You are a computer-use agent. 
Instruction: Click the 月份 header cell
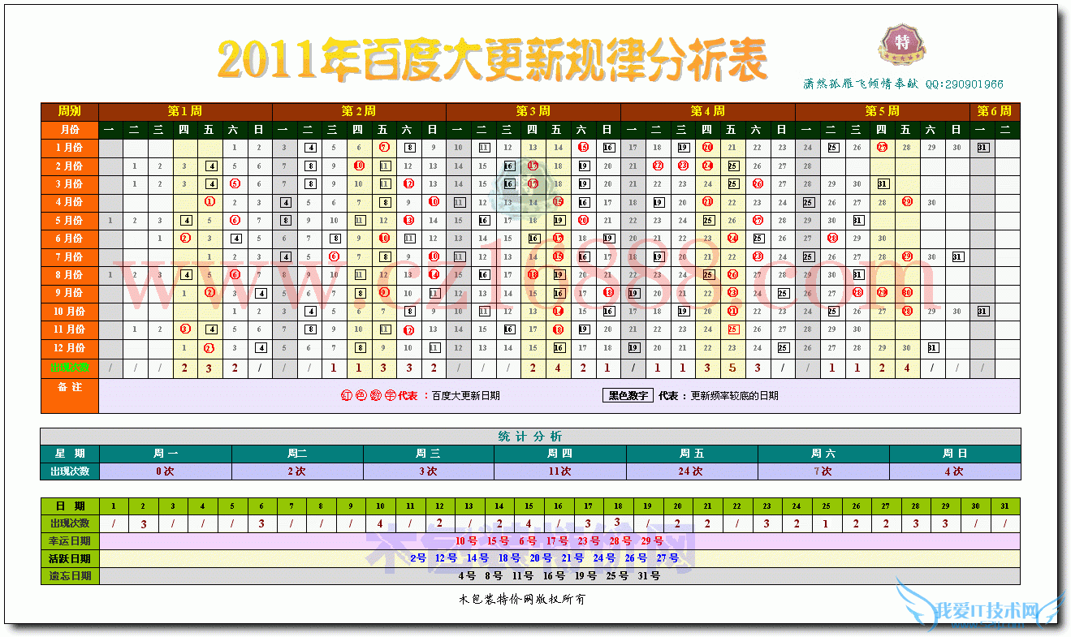(x=70, y=130)
